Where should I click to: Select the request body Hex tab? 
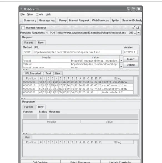click(x=58, y=73)
